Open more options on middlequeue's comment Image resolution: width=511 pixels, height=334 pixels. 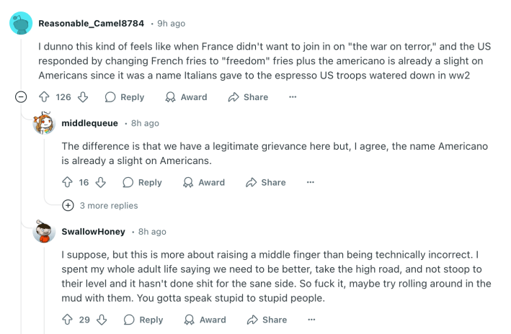tap(311, 183)
